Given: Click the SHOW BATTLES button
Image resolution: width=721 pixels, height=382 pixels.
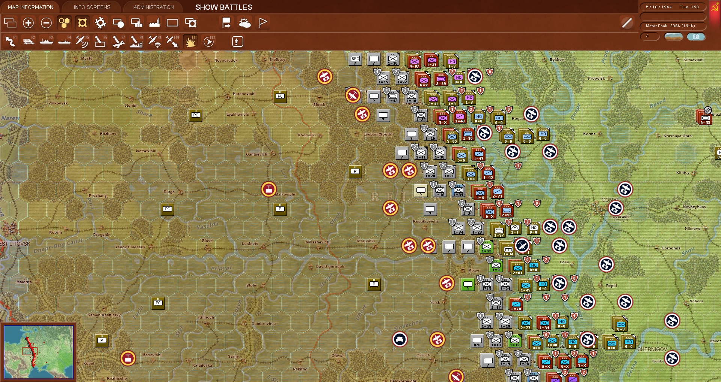Looking at the screenshot, I should 223,7.
